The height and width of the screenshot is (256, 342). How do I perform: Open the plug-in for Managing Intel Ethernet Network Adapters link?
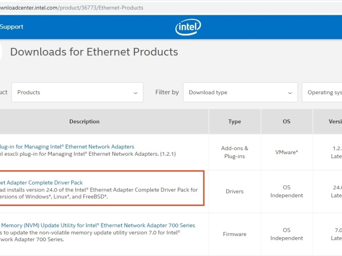click(67, 147)
